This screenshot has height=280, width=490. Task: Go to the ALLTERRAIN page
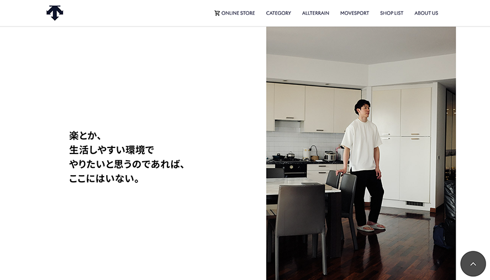click(315, 13)
